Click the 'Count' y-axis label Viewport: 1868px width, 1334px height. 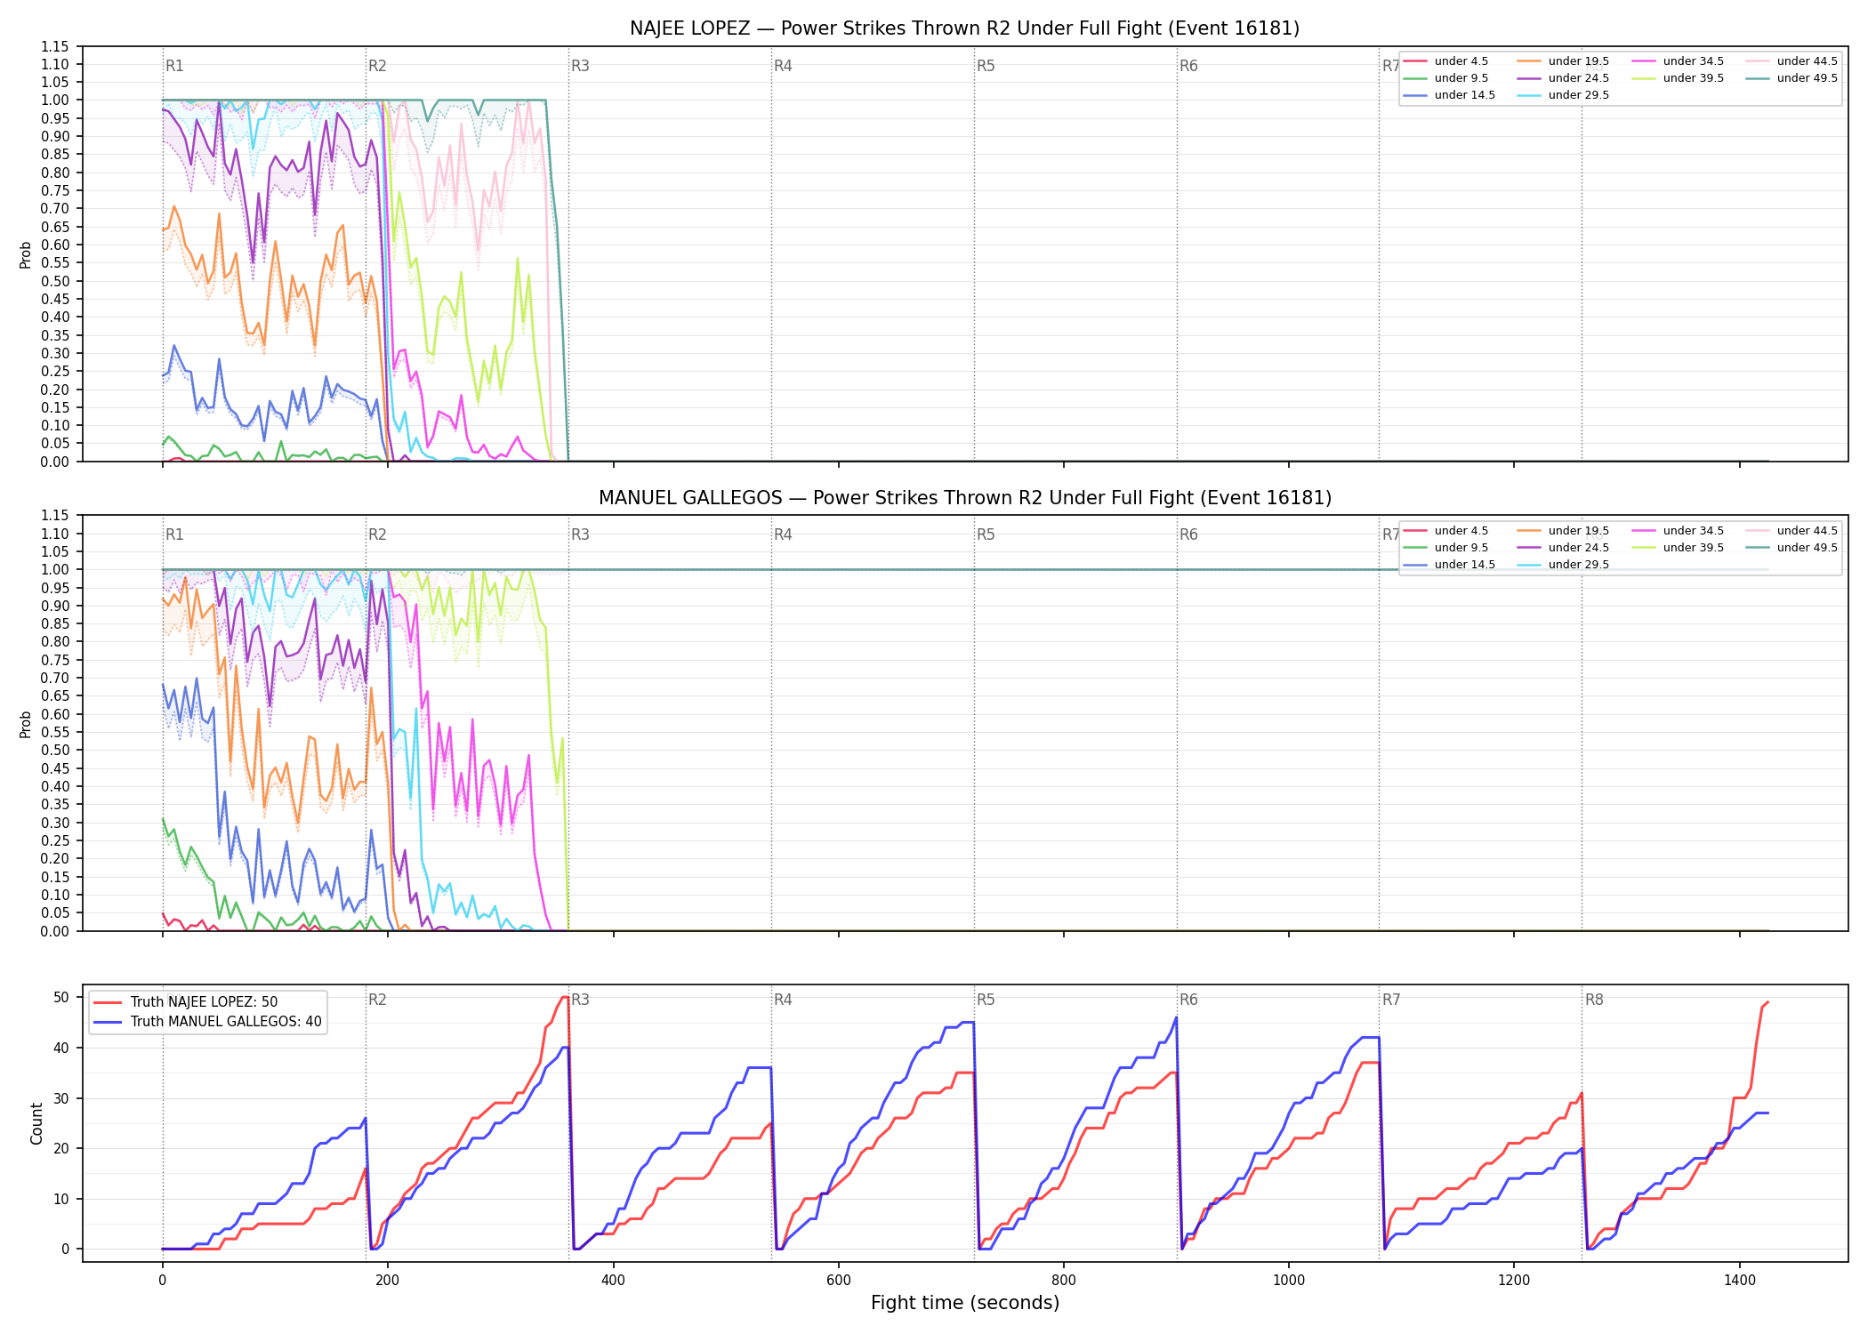(x=36, y=1123)
